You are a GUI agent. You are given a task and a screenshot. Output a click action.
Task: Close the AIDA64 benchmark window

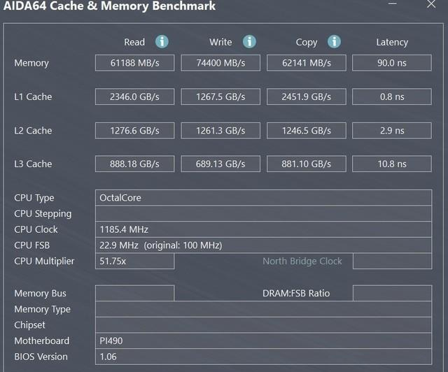pos(431,4)
